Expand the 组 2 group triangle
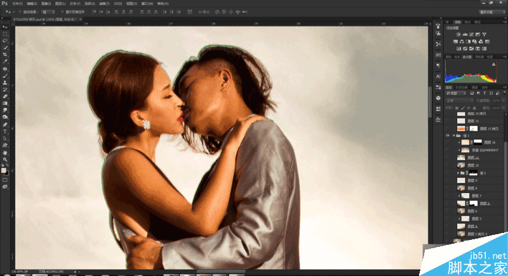Viewport: 508px width, 276px height. pyautogui.click(x=458, y=173)
